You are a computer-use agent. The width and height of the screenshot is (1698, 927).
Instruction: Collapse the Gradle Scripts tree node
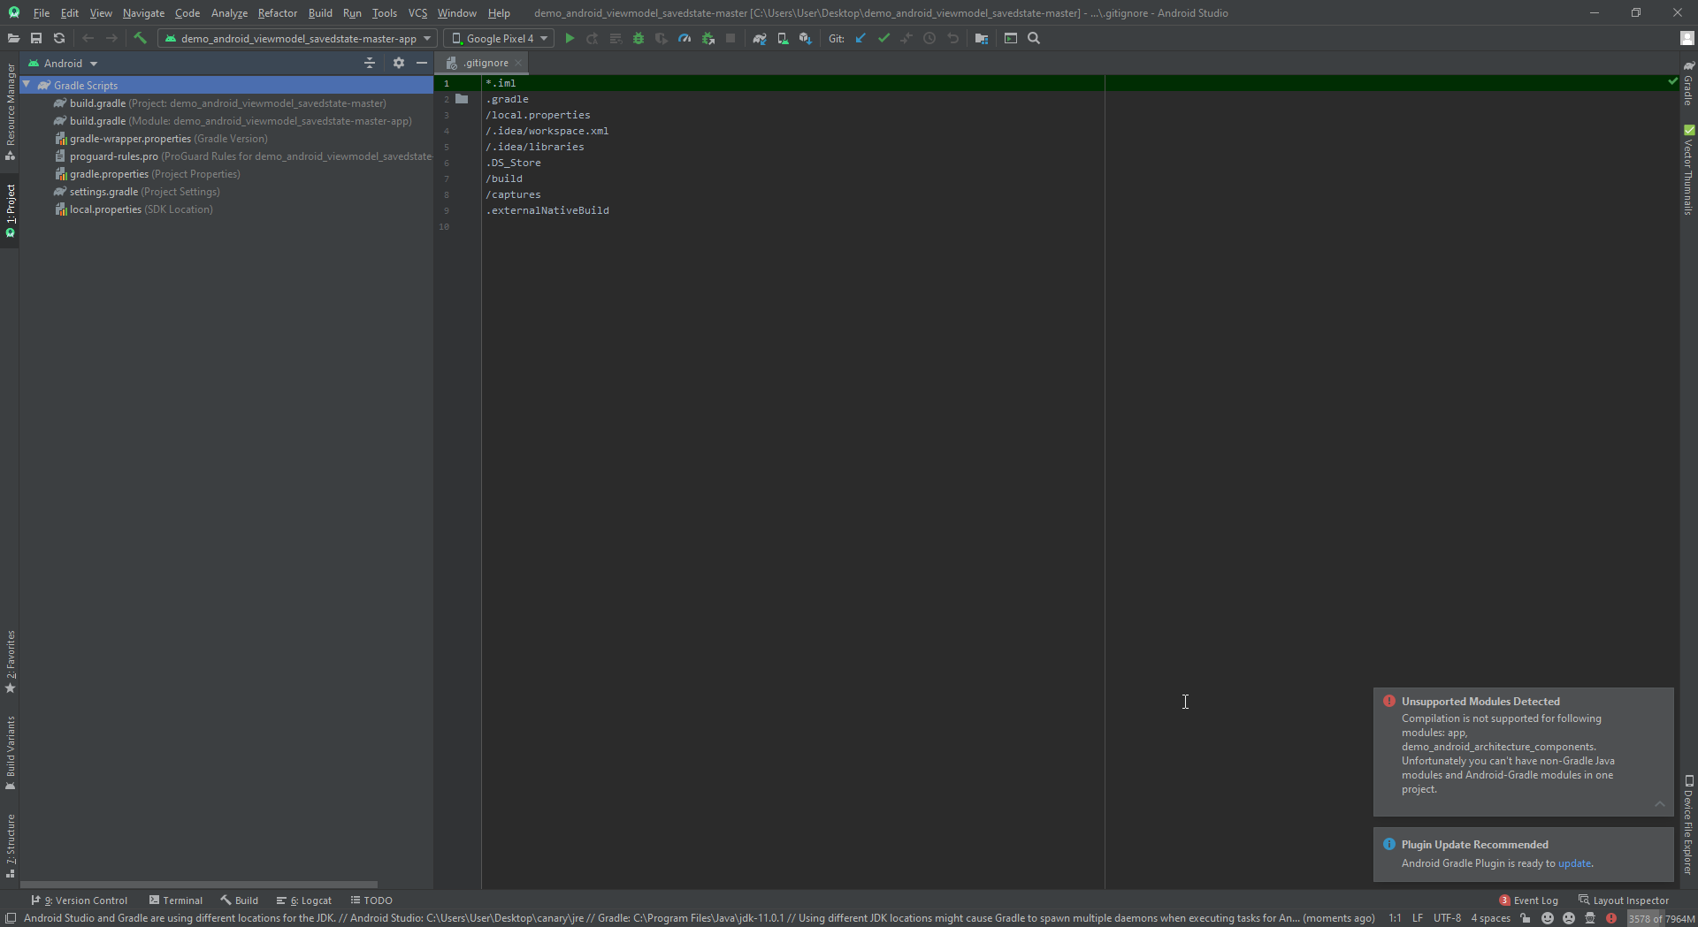[27, 85]
